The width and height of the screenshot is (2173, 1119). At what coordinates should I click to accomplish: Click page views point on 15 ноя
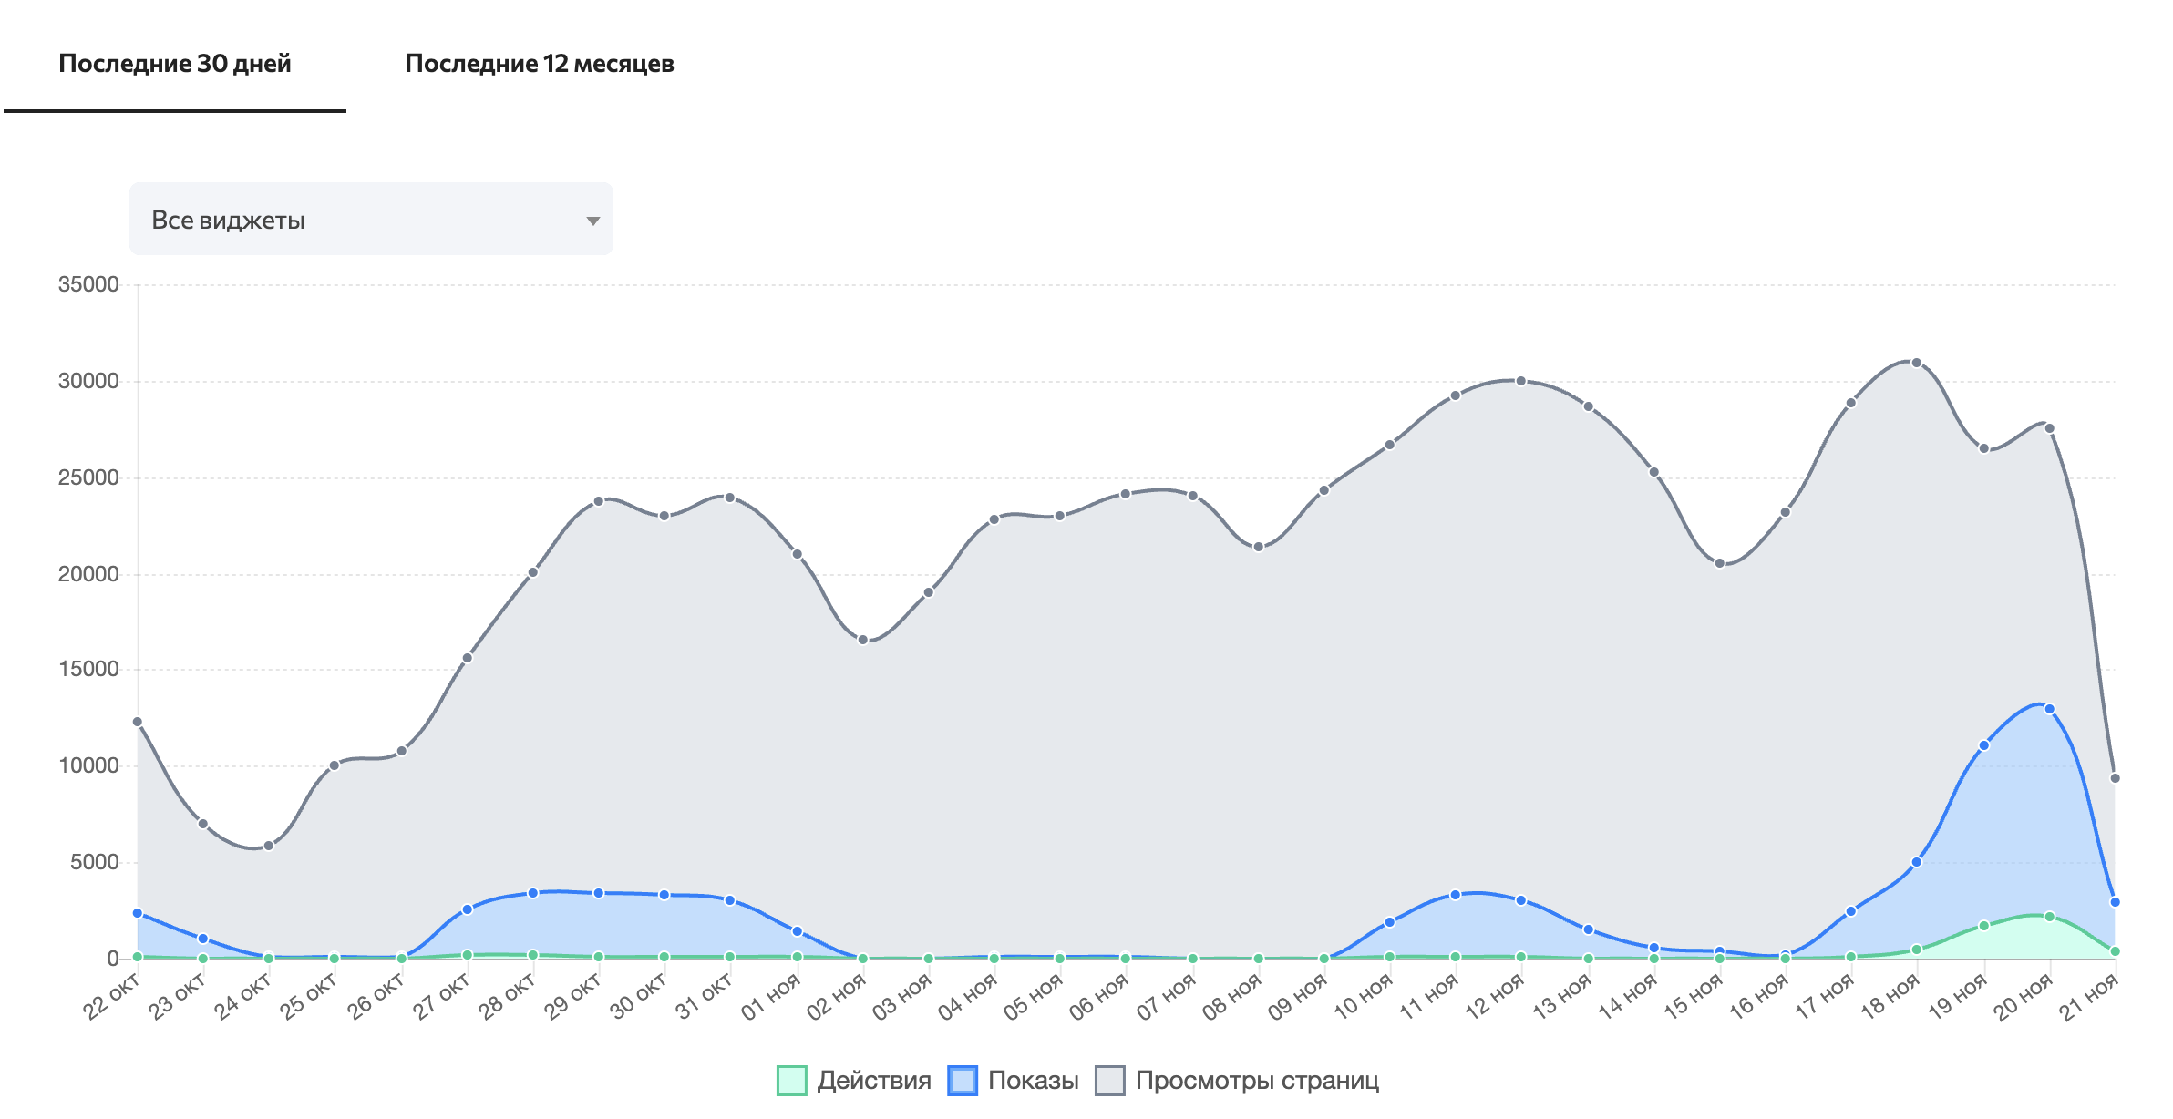coord(1719,563)
